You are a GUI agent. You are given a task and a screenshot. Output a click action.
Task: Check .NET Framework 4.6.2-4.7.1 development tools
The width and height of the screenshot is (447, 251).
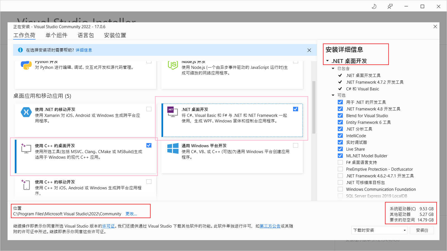point(340,176)
